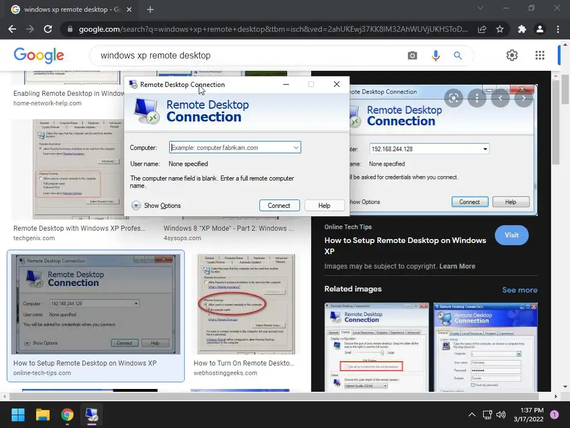Open the notification badge in the tray

554,415
